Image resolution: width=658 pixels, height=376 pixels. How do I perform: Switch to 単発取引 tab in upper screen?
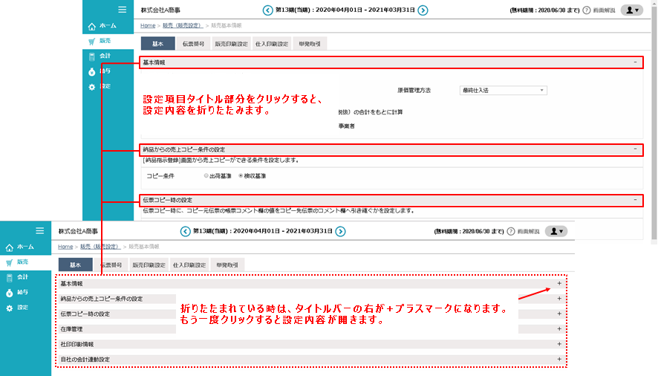pos(310,44)
